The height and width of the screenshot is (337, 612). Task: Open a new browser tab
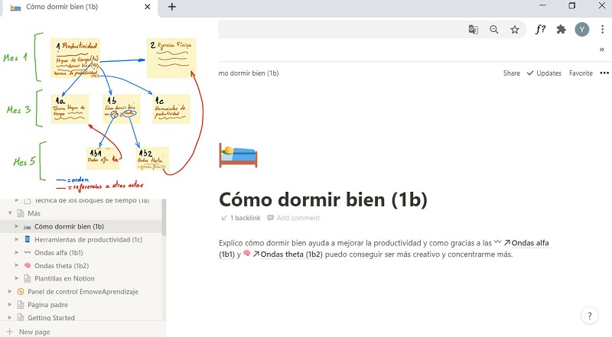[x=171, y=7]
